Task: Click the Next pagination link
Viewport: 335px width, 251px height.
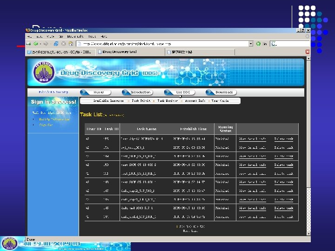Action: (186, 231)
